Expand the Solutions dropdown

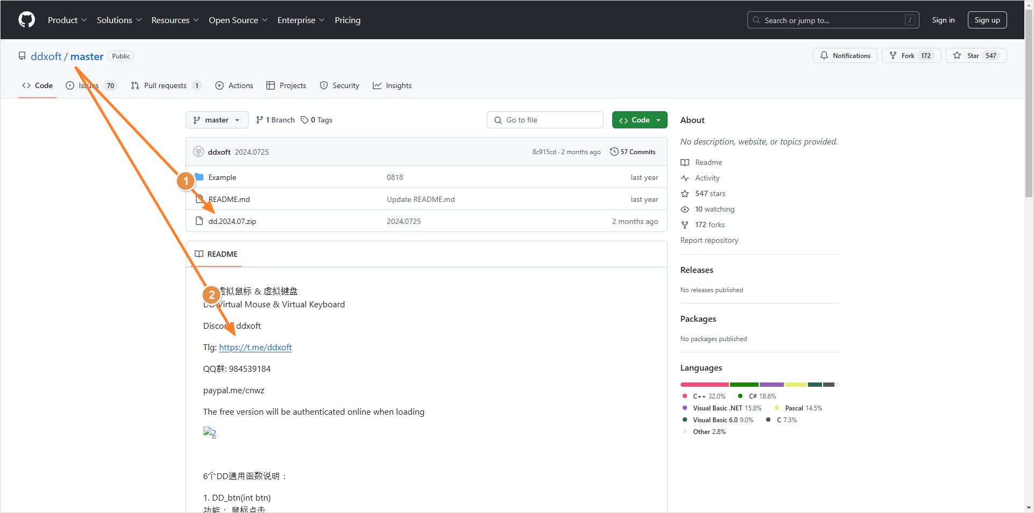tap(119, 20)
